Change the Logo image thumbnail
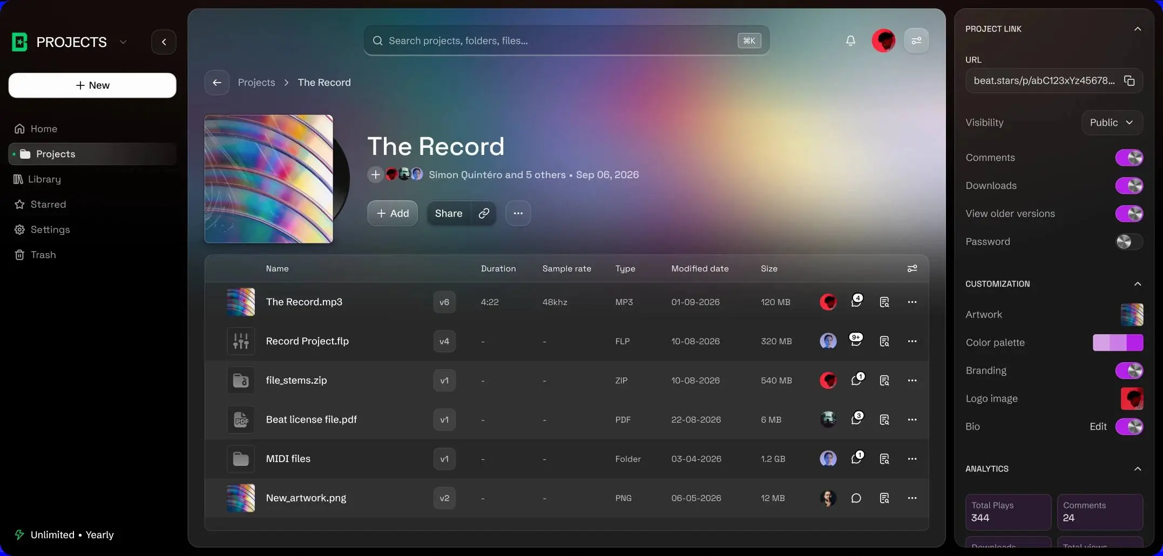 [1132, 398]
